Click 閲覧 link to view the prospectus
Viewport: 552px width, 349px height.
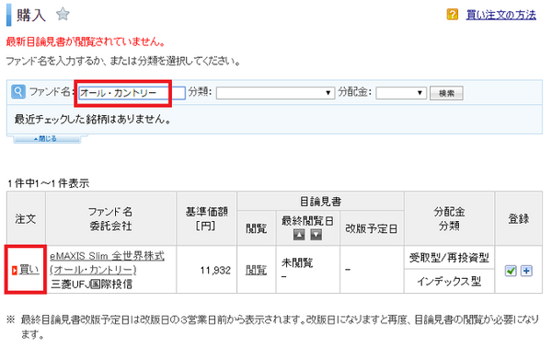point(256,270)
